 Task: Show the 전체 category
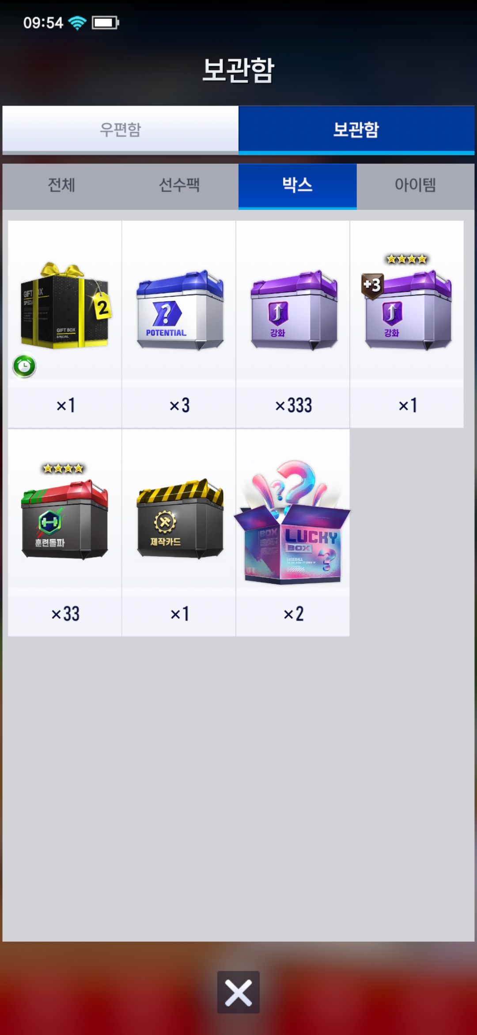point(61,185)
